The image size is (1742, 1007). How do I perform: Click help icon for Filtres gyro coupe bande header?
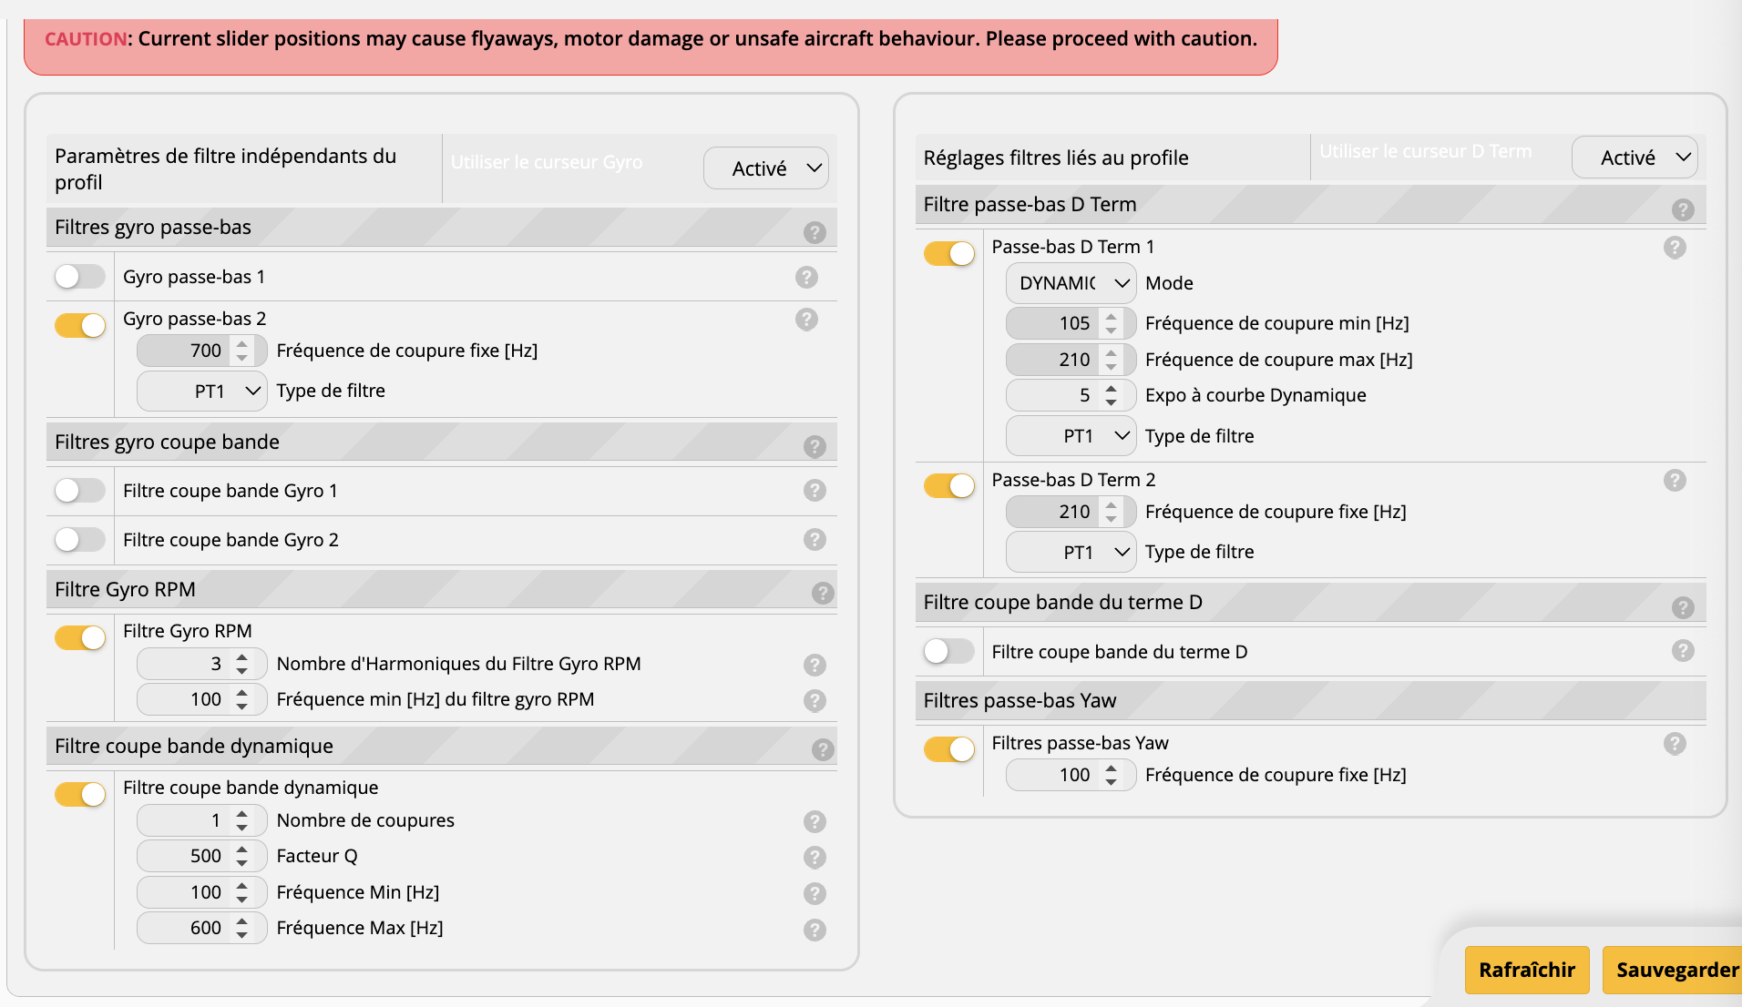coord(815,446)
